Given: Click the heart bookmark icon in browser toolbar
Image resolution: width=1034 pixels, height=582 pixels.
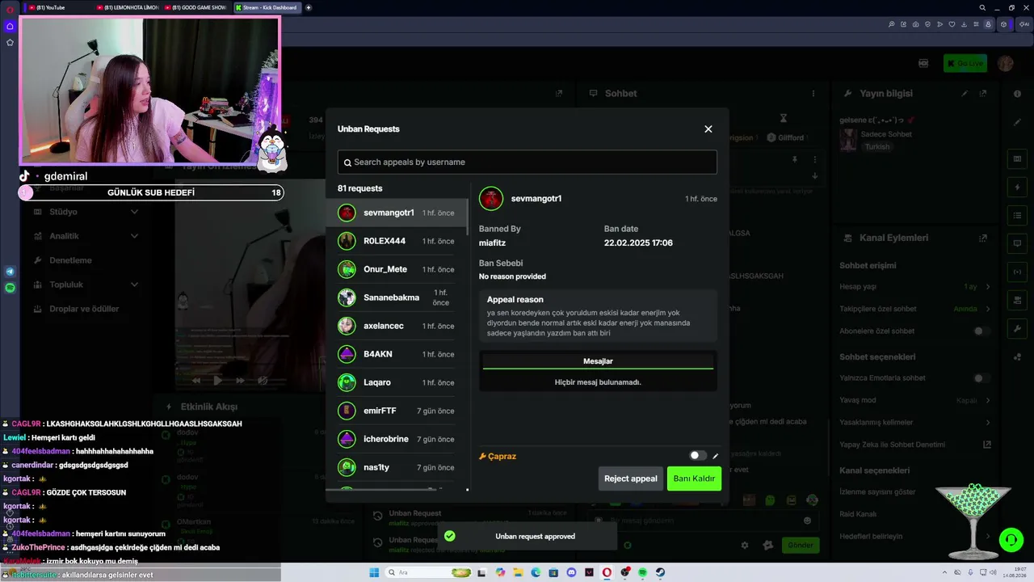Looking at the screenshot, I should point(952,24).
